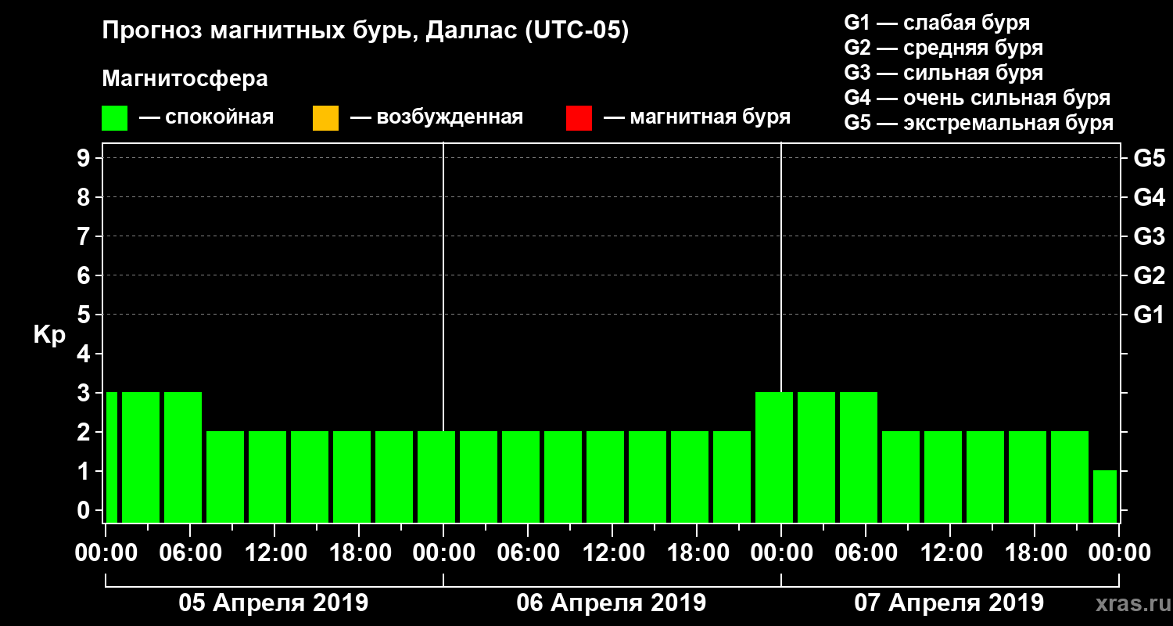Select the 'G4 — очень сильная буря' line
1173x626 pixels.
click(x=977, y=98)
